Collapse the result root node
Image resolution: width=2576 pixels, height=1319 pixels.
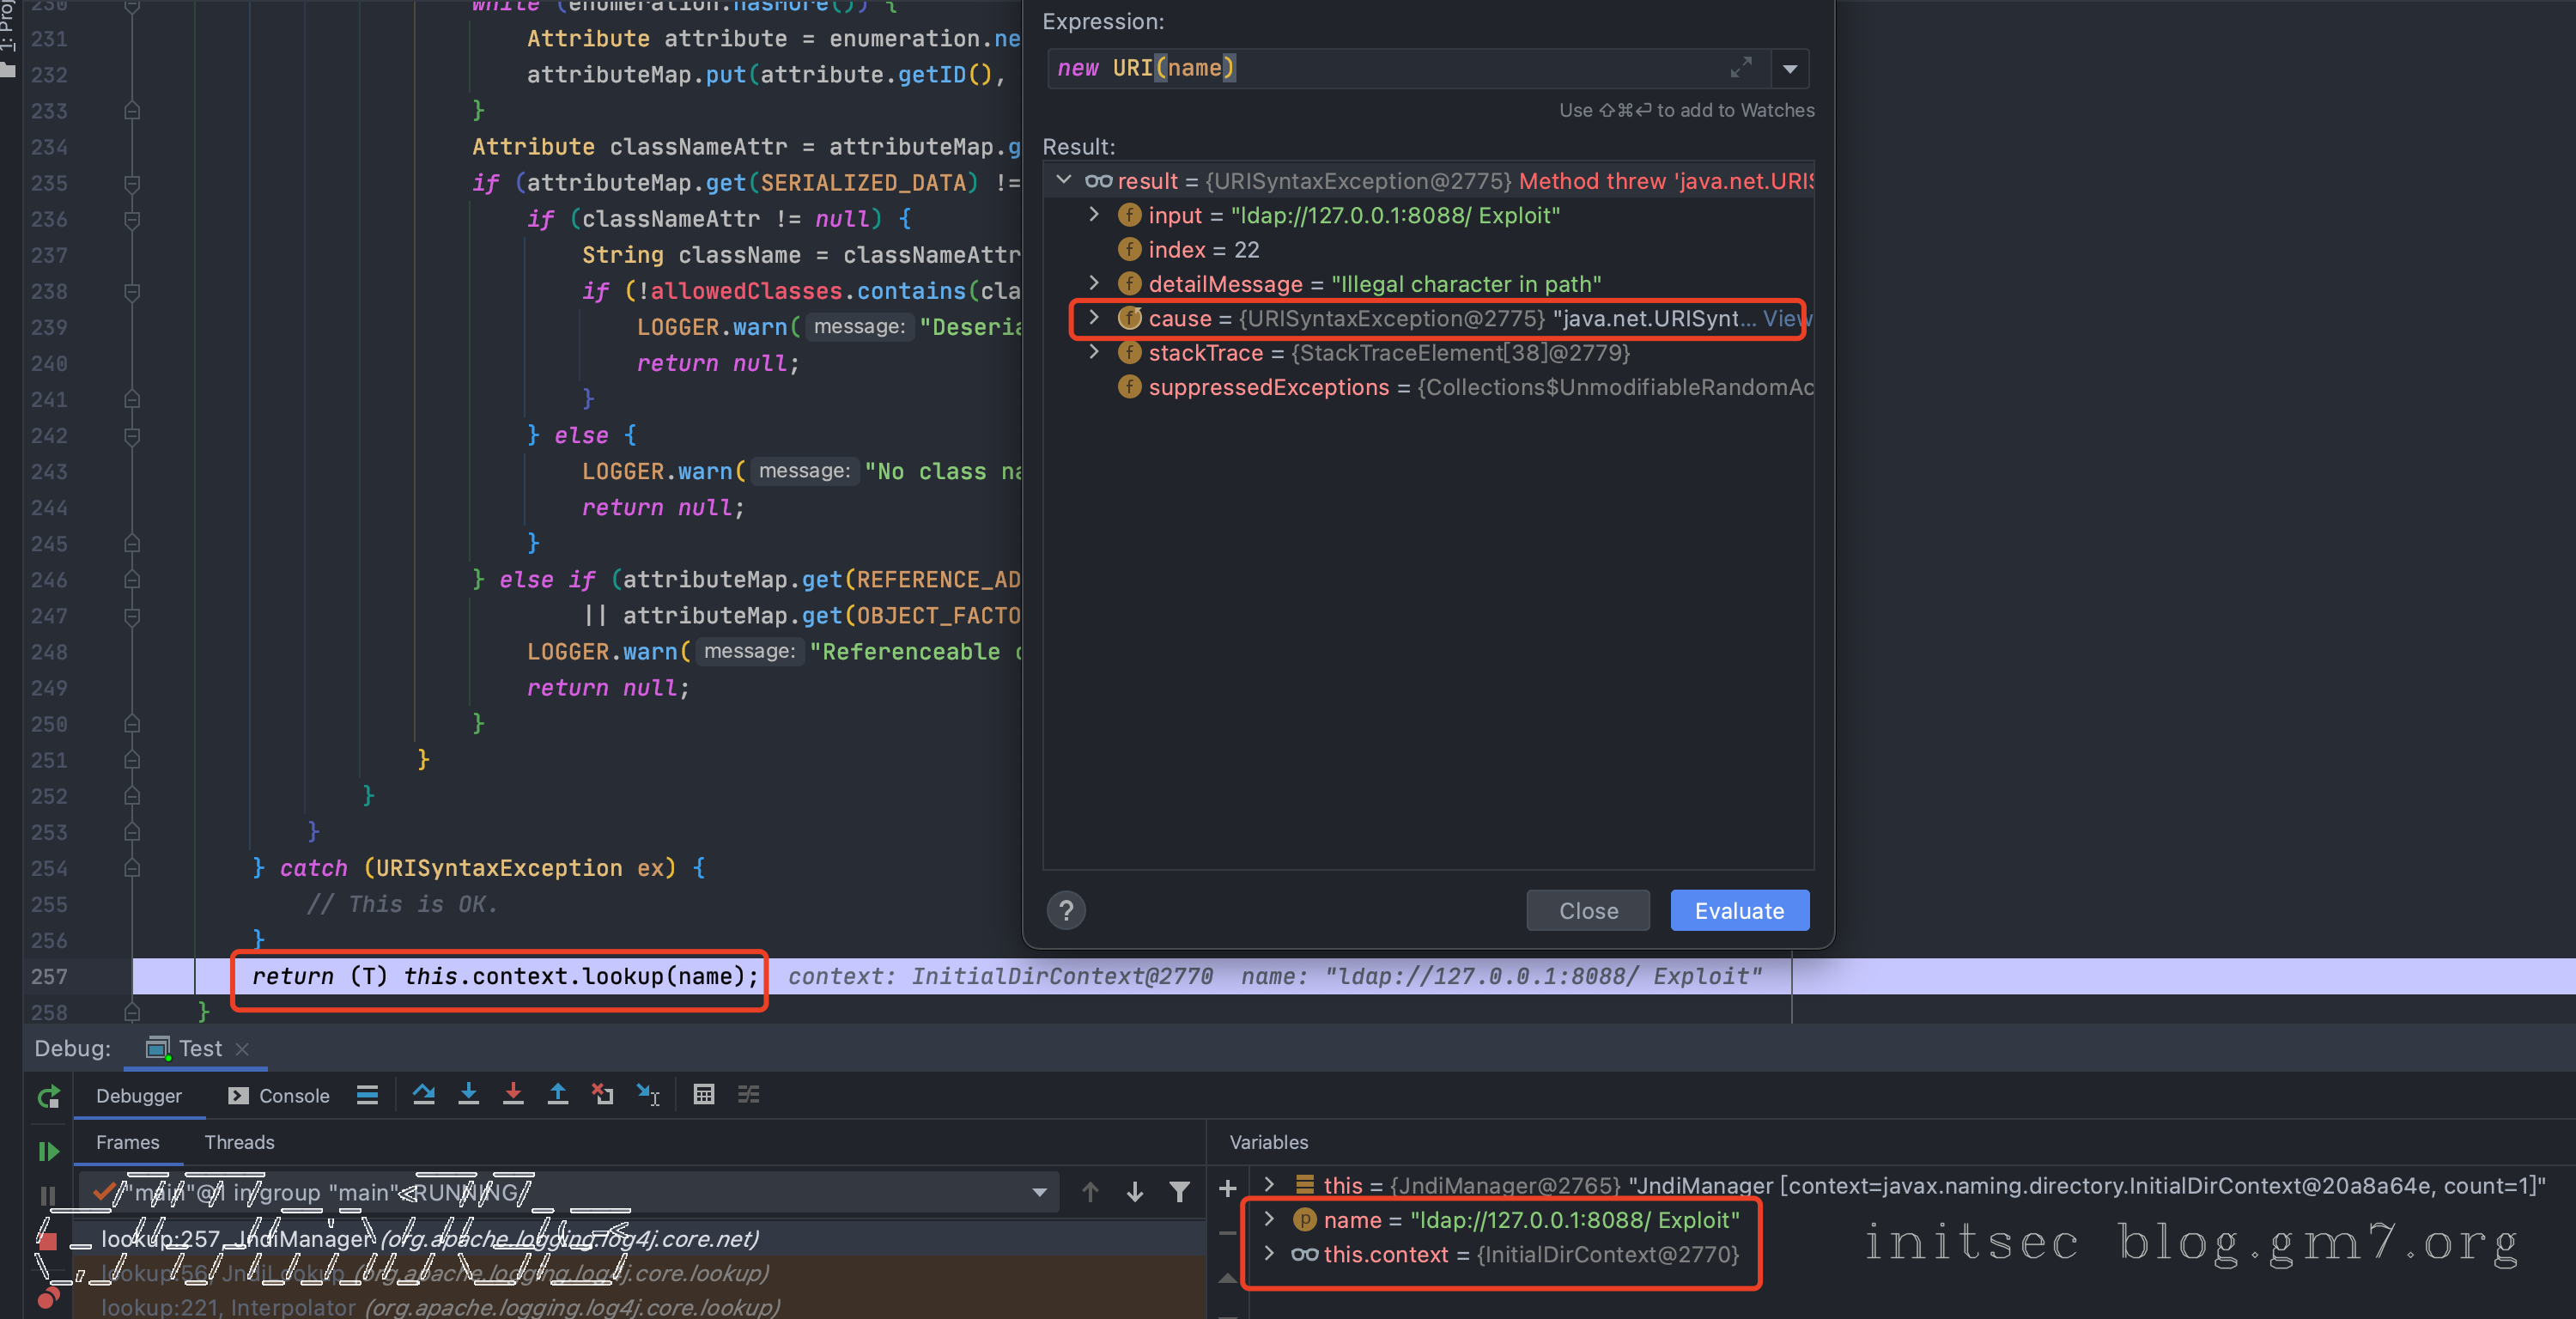(1064, 181)
